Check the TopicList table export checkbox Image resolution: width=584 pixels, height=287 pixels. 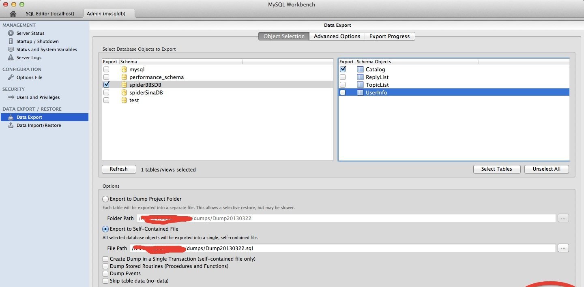click(343, 85)
